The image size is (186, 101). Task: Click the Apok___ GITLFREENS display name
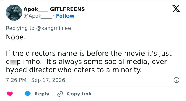point(54,9)
